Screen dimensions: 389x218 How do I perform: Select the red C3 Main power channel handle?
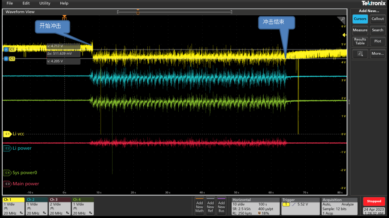pos(7,184)
